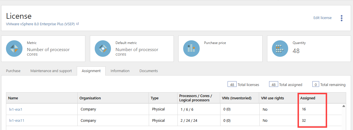Click the Total licenses value 48

[x=232, y=85]
